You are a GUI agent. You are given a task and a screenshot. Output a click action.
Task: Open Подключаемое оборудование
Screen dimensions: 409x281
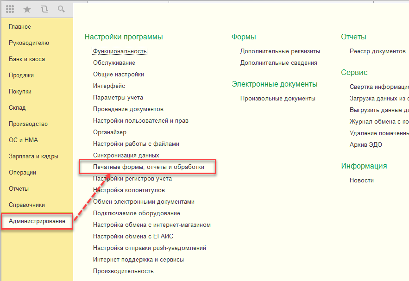(137, 213)
